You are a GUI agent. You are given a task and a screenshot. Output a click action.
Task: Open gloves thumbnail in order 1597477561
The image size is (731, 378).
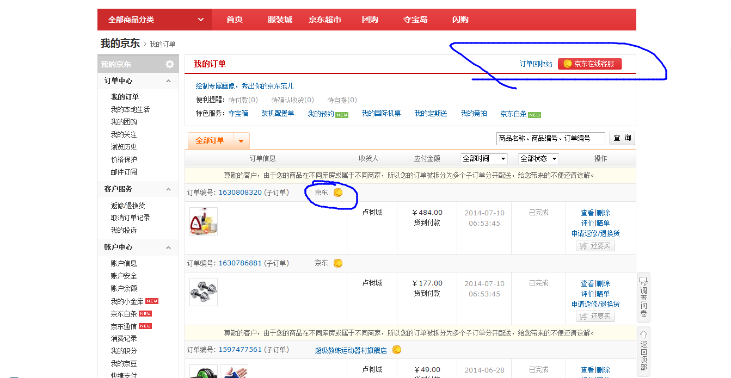234,371
